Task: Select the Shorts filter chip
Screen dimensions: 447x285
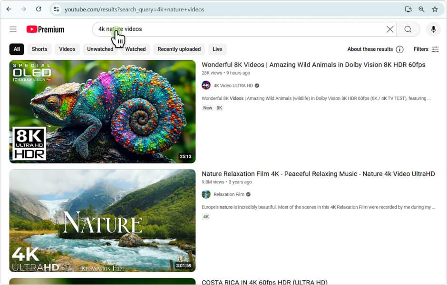Action: (x=39, y=49)
